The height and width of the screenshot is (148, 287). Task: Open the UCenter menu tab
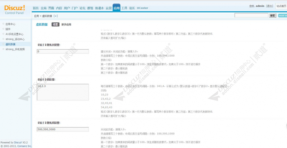click(143, 8)
